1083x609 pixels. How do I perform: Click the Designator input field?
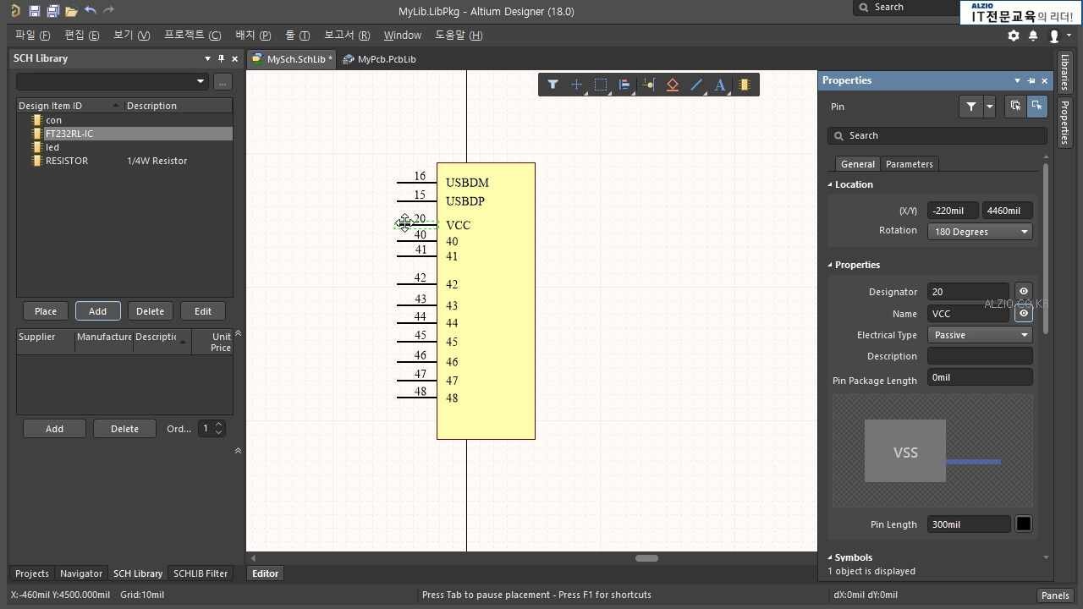point(968,292)
